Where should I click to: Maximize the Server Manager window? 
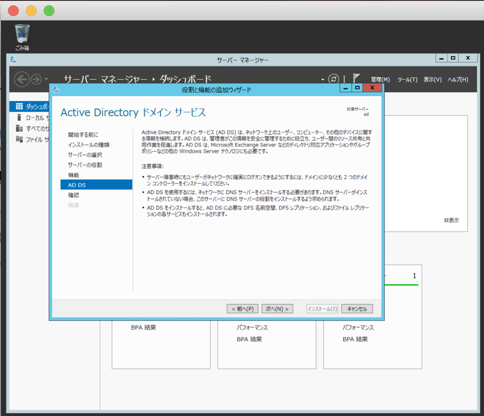click(453, 58)
